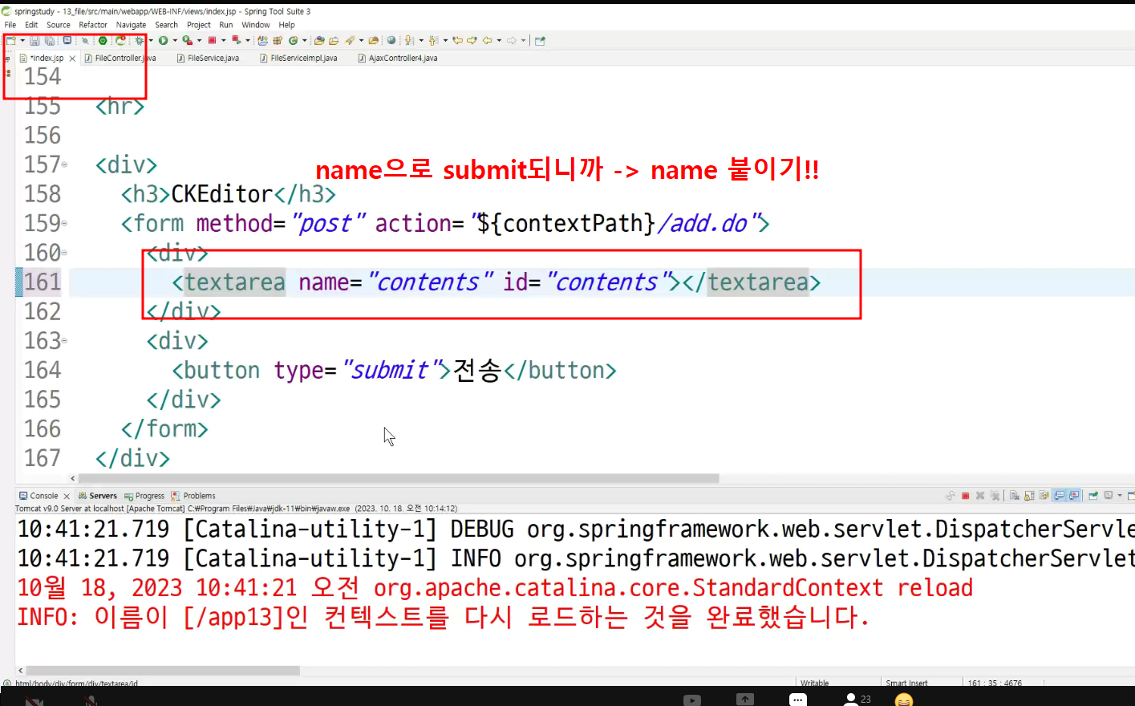
Task: Switch to the AjaxController4.java editor tab
Action: [x=398, y=58]
